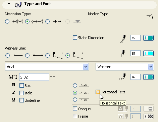
Task: Select the base-line arrows dimension type radio button
Action: pos(48,21)
